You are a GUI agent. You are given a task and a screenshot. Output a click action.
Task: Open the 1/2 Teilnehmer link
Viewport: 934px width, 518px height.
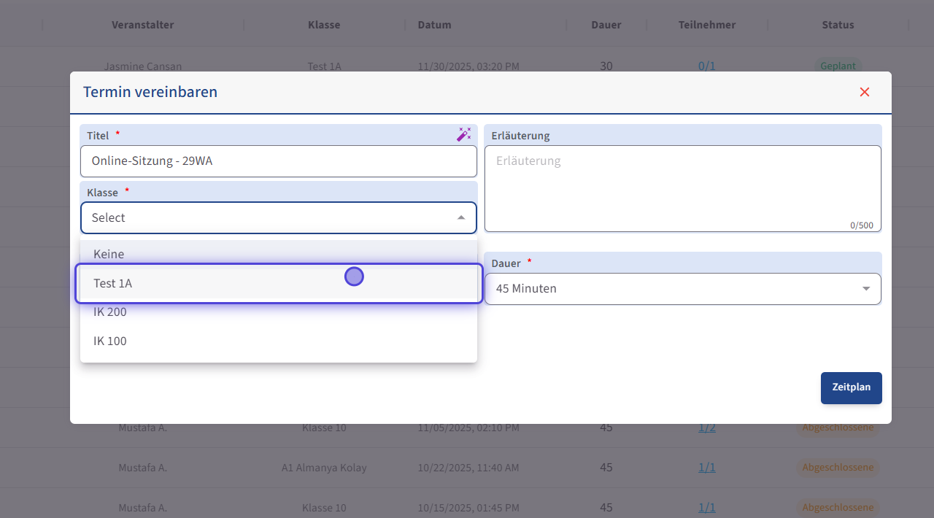706,428
